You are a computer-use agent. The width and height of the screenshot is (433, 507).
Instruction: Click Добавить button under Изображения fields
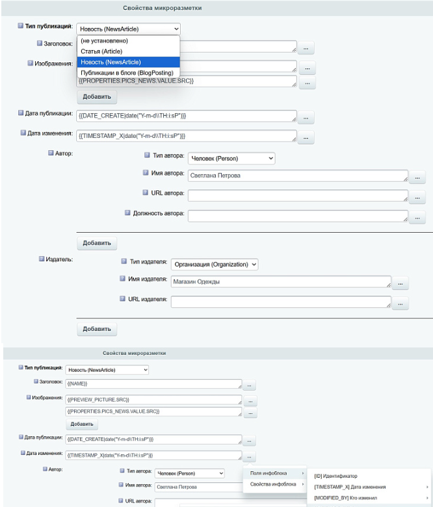tap(97, 97)
